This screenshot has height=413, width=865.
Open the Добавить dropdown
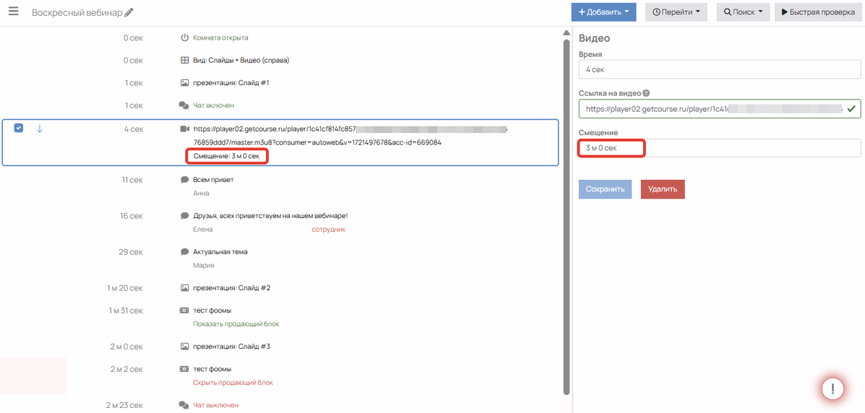coord(604,12)
